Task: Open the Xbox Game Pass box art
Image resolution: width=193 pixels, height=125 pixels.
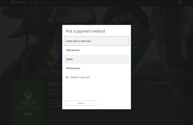Action: [28, 102]
